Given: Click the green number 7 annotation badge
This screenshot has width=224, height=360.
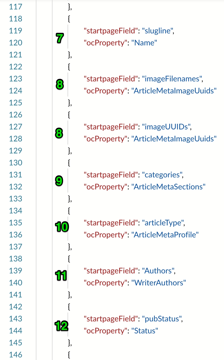Looking at the screenshot, I should point(60,38).
